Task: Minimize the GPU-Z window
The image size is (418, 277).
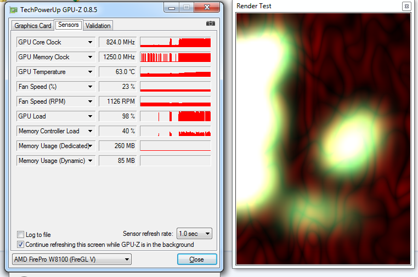Action: pyautogui.click(x=172, y=8)
